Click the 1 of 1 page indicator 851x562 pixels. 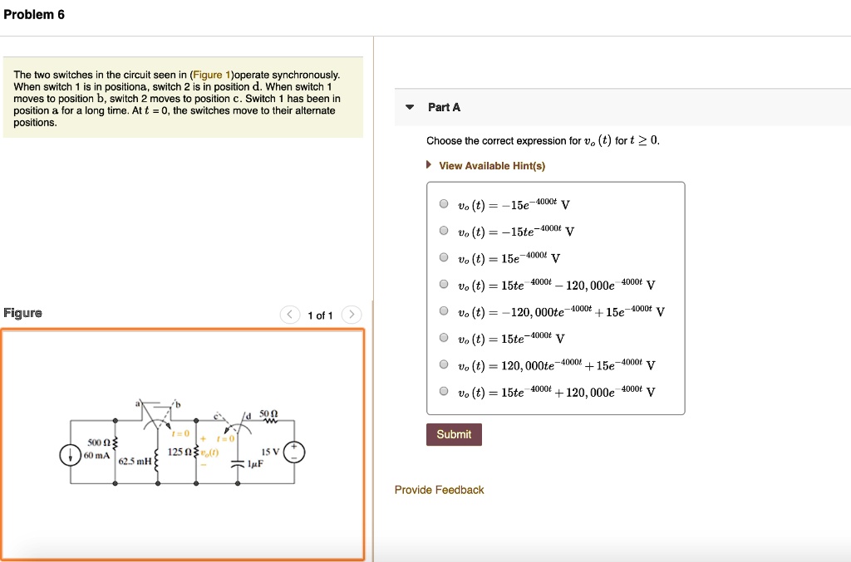(320, 315)
